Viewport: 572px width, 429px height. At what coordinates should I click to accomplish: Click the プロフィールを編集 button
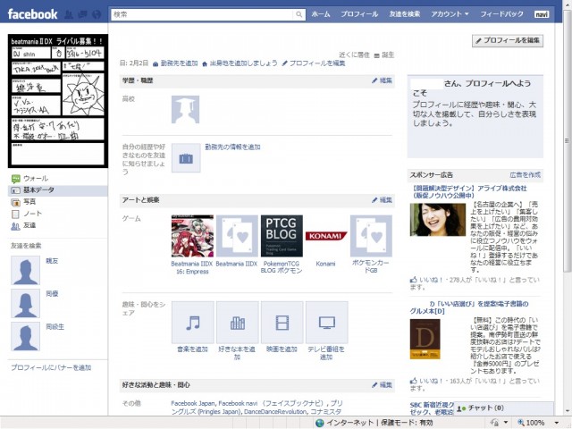(508, 40)
